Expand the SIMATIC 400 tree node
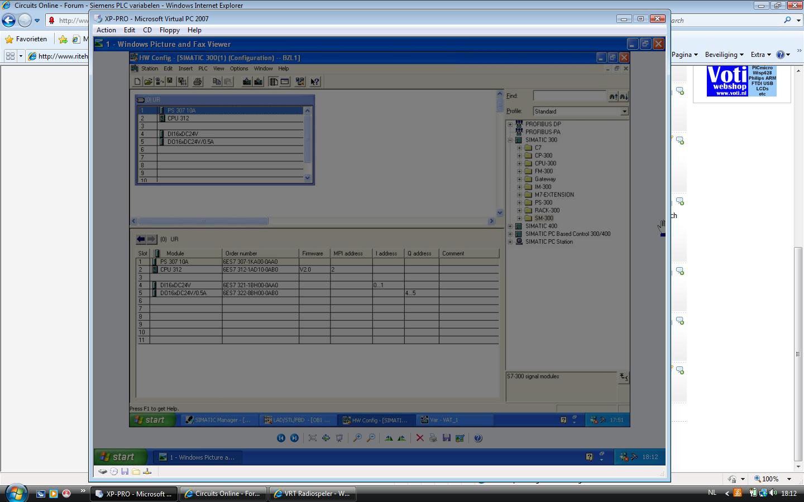The image size is (804, 502). [x=510, y=226]
